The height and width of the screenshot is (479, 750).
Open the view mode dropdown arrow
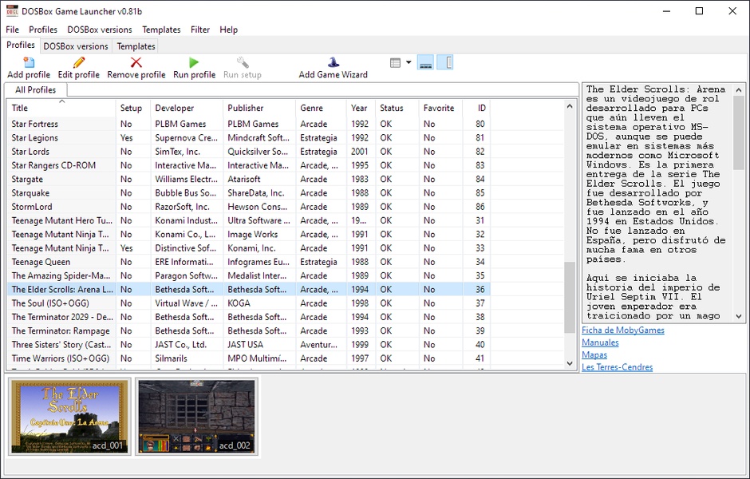click(x=409, y=62)
